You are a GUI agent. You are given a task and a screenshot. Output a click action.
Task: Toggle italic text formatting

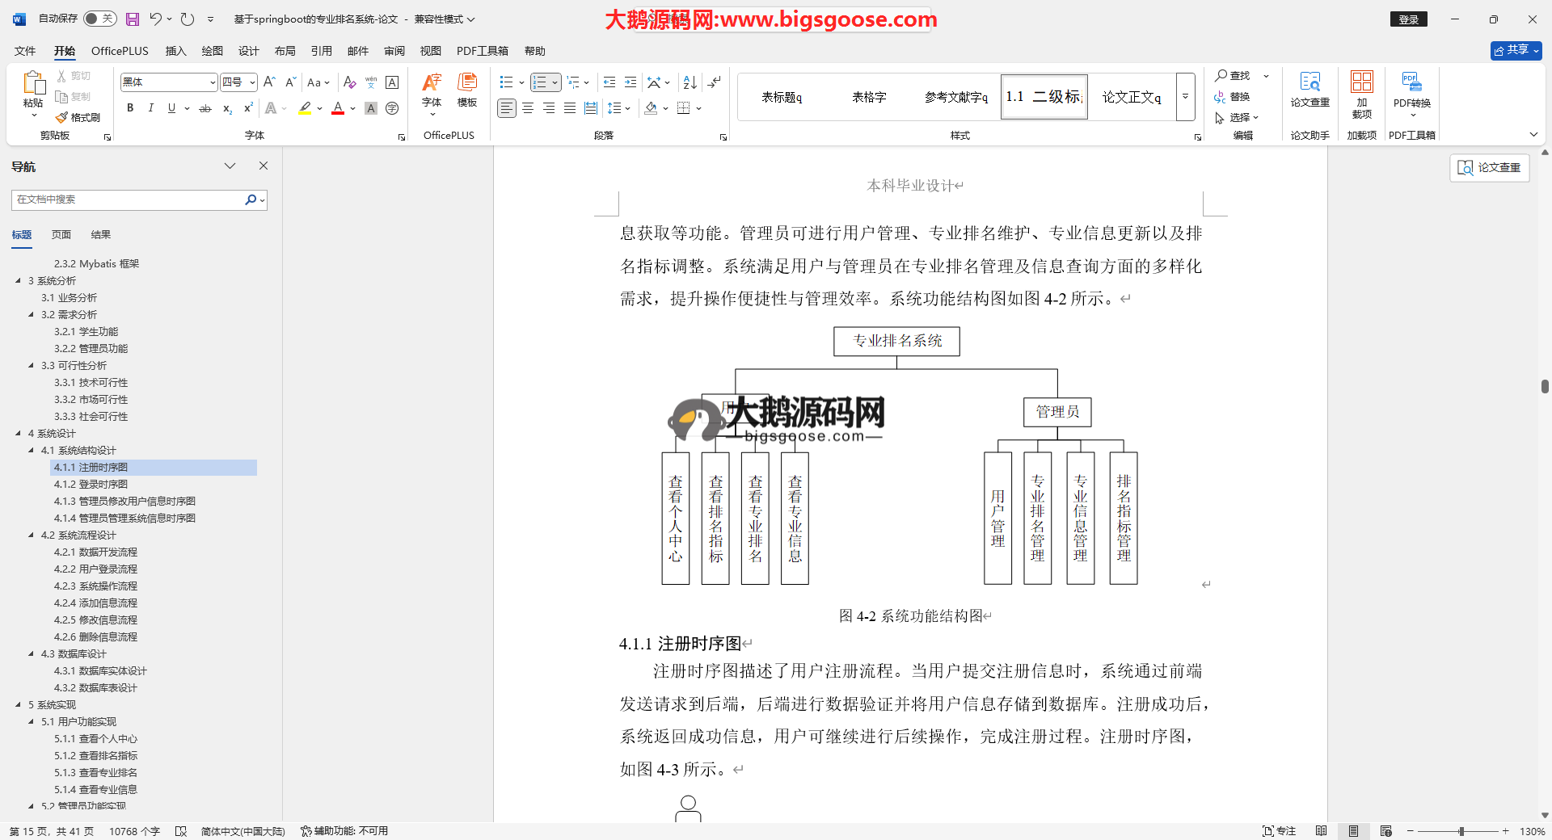[x=150, y=108]
